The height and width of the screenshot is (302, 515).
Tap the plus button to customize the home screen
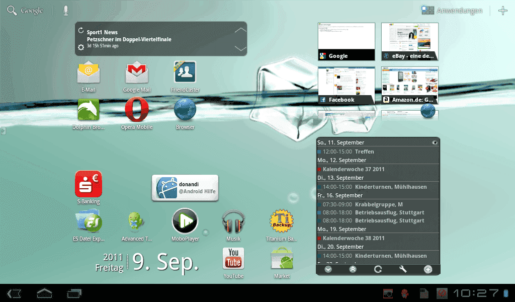click(x=503, y=11)
